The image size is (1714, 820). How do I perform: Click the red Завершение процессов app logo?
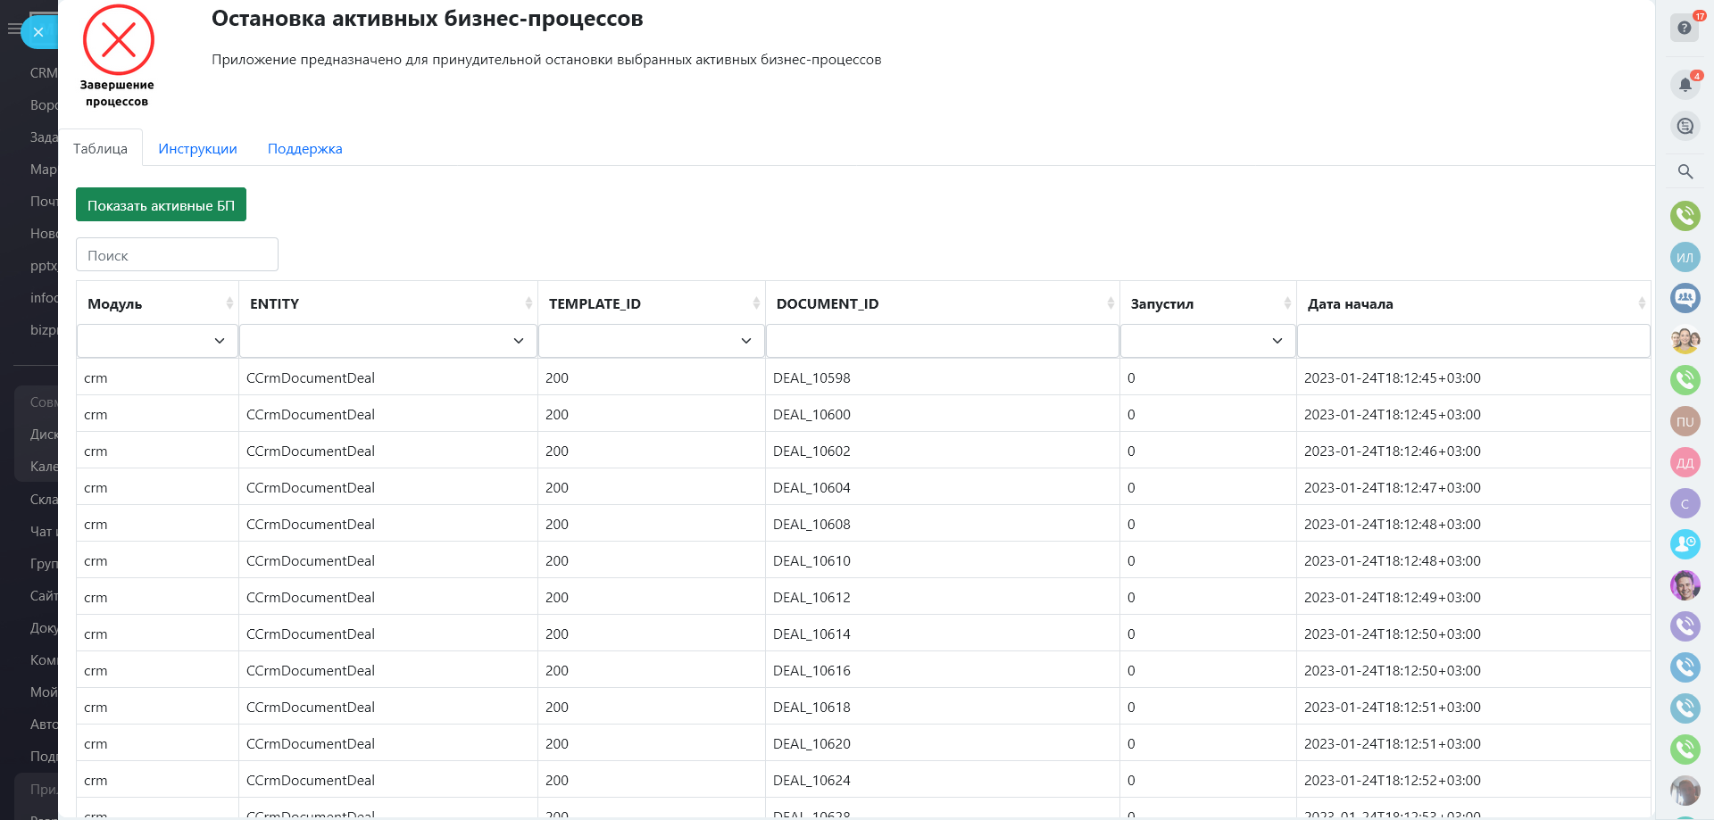tap(118, 41)
